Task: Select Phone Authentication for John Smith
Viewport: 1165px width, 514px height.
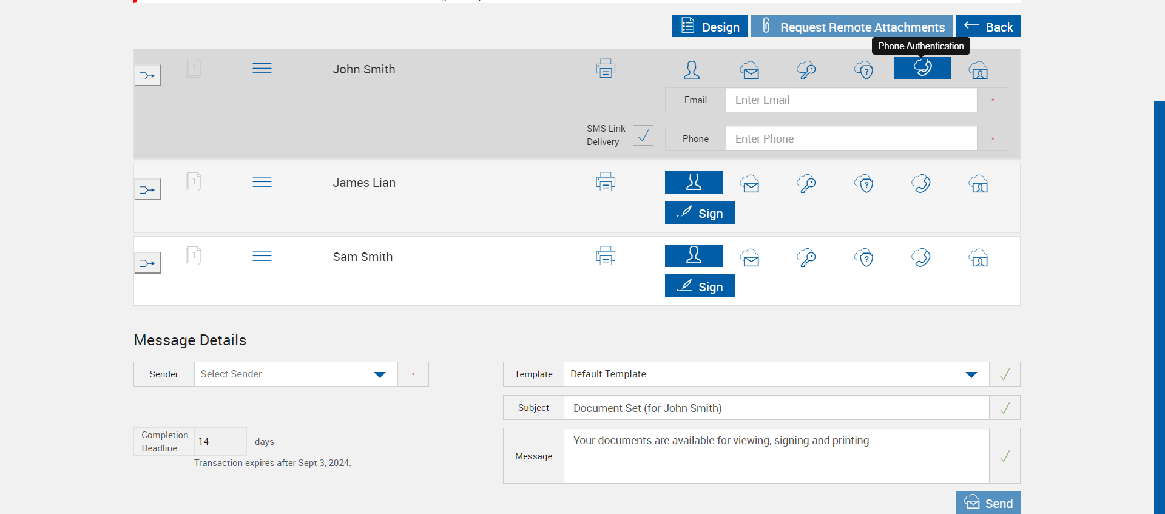Action: pos(922,68)
